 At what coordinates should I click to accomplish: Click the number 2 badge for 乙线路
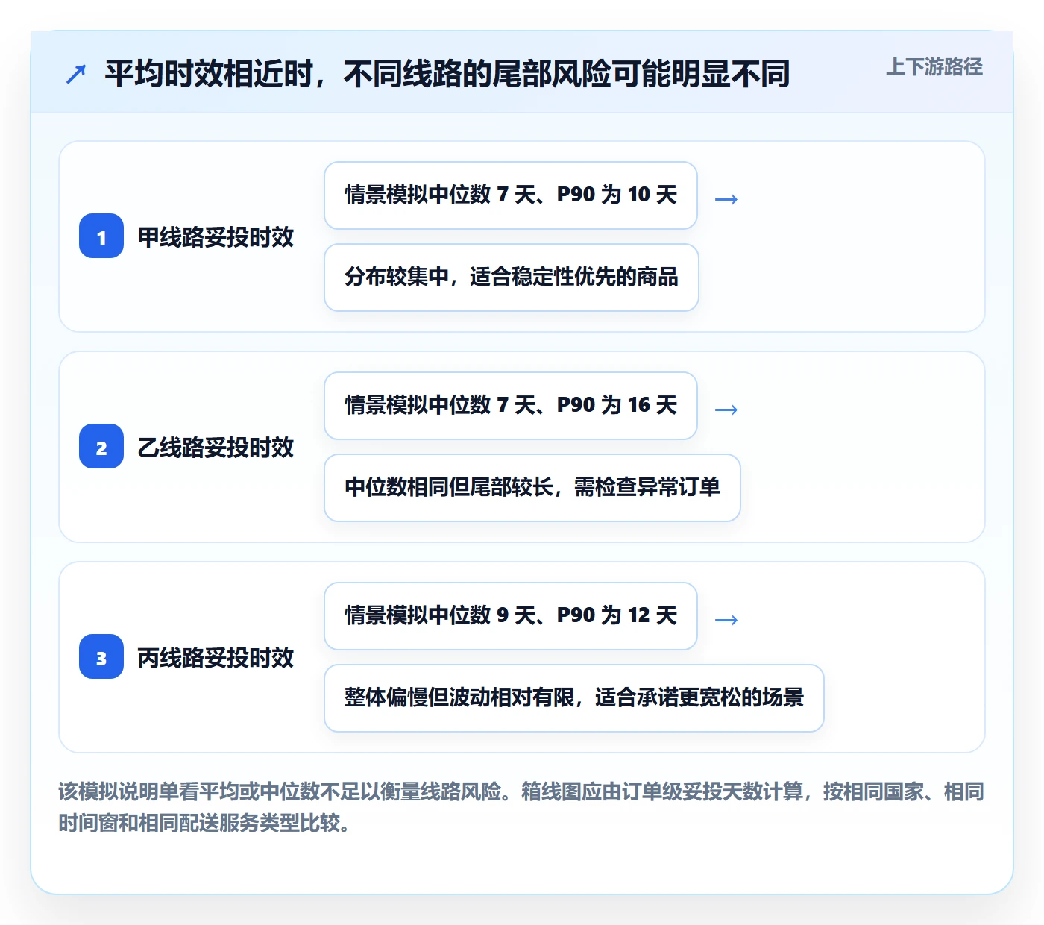click(x=101, y=446)
